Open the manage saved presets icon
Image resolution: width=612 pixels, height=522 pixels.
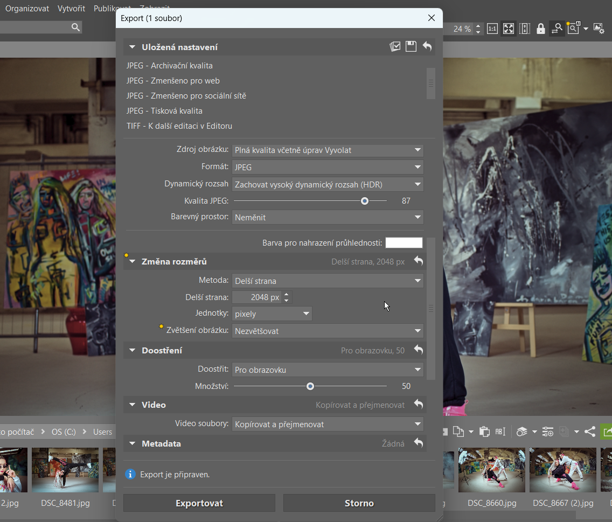pos(395,47)
